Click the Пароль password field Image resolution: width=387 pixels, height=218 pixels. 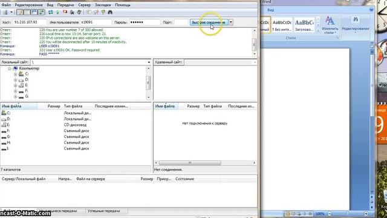pyautogui.click(x=145, y=22)
